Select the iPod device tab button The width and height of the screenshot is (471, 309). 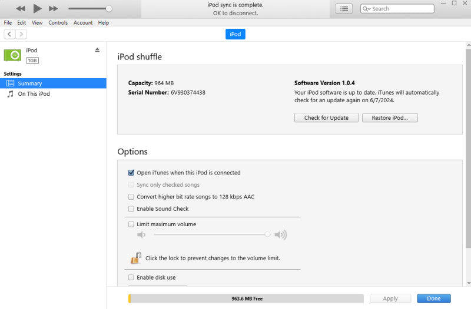(x=235, y=34)
